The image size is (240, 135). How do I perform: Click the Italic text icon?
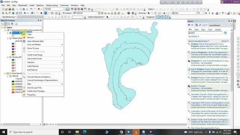tap(209, 13)
